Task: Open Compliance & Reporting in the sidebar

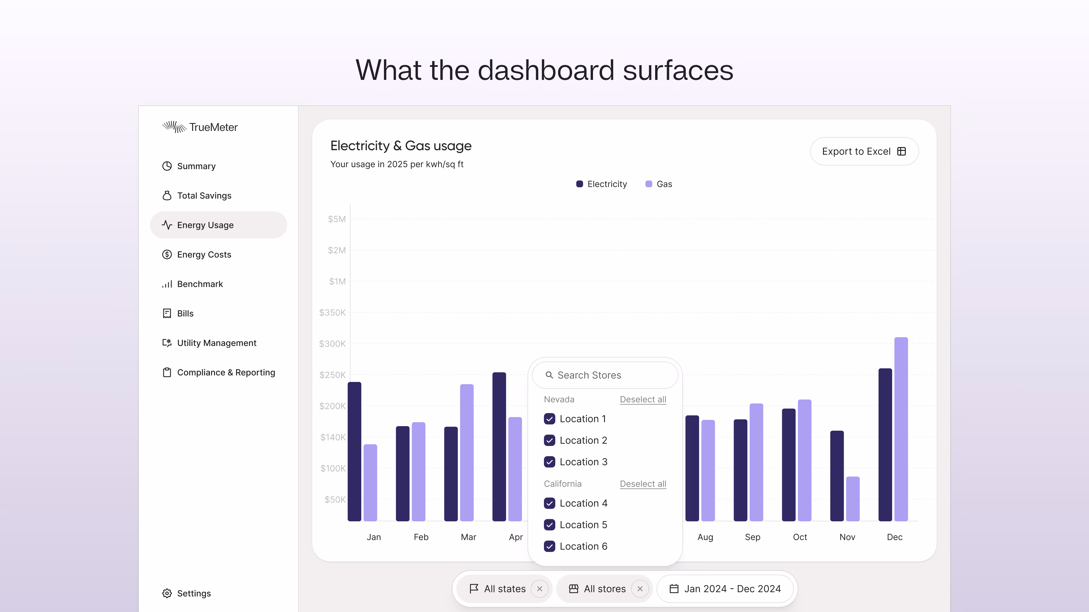Action: pos(226,373)
